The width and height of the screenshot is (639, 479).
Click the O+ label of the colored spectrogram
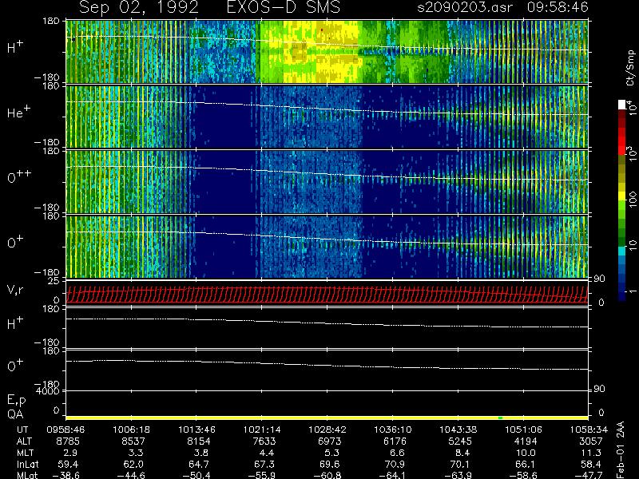pos(15,243)
